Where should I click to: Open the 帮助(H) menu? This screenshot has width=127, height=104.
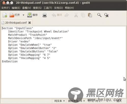point(69,8)
